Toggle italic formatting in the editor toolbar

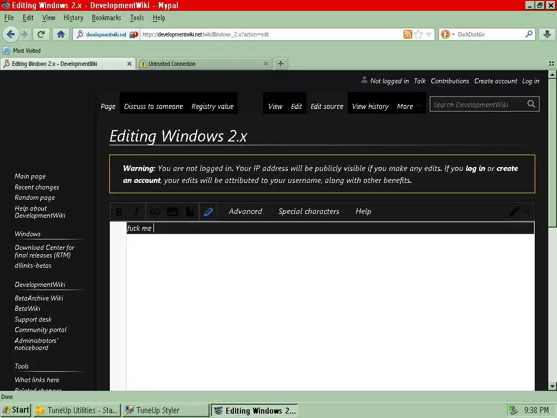pyautogui.click(x=137, y=212)
